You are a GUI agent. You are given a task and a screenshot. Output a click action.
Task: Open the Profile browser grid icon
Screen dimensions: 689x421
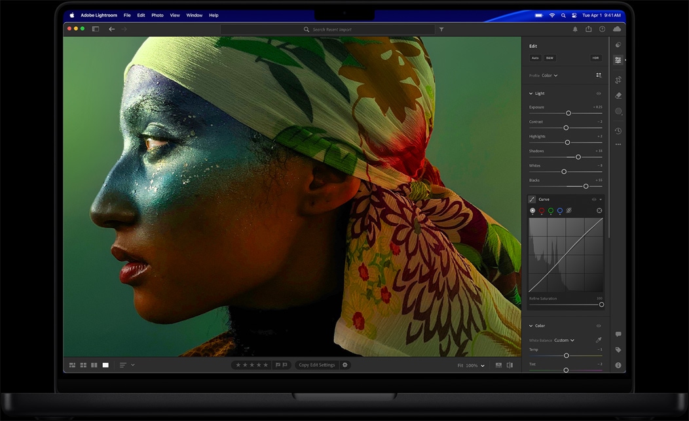pos(599,75)
